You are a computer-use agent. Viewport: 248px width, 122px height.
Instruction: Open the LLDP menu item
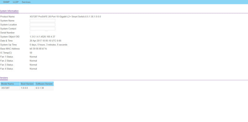point(16,2)
